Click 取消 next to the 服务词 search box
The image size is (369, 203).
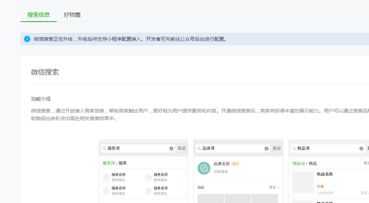tap(182, 148)
